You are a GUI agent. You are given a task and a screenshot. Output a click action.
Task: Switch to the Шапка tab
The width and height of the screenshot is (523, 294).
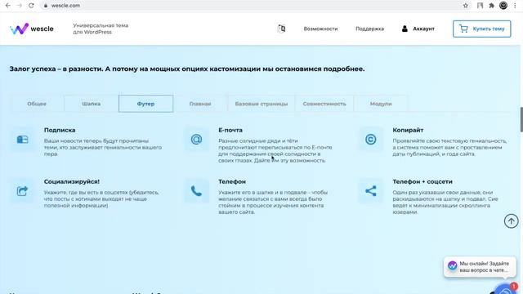(x=91, y=104)
